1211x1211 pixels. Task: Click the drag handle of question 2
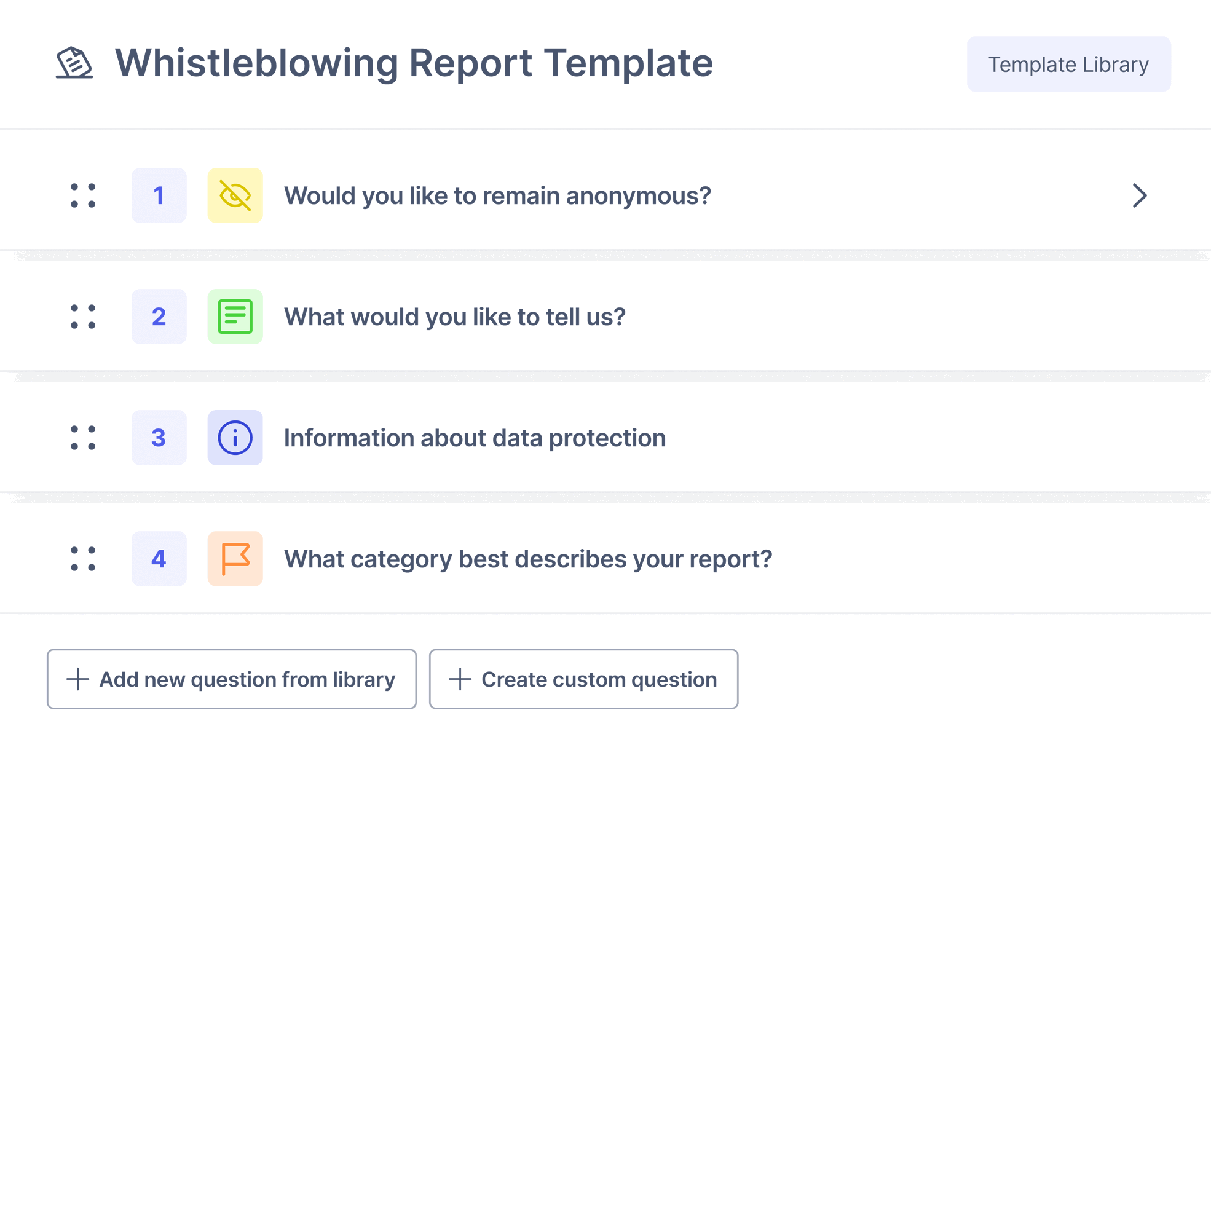click(83, 317)
